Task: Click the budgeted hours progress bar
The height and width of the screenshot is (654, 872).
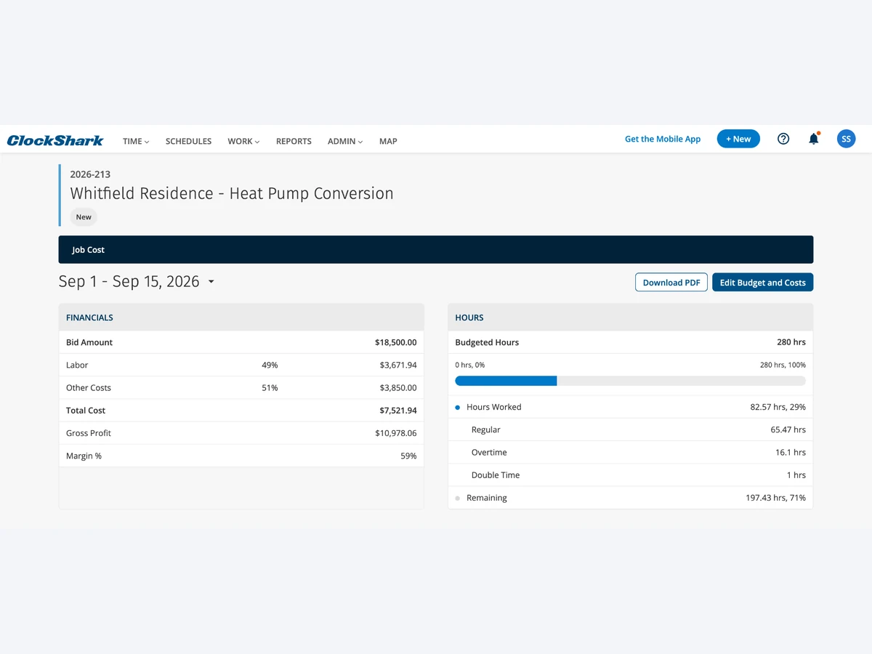Action: pos(630,381)
